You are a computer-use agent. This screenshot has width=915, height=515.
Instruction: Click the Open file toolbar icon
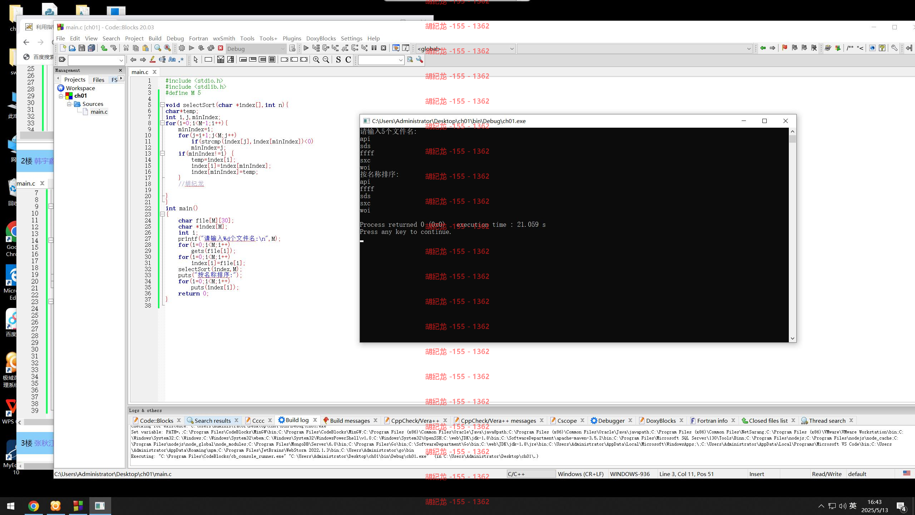pos(72,48)
